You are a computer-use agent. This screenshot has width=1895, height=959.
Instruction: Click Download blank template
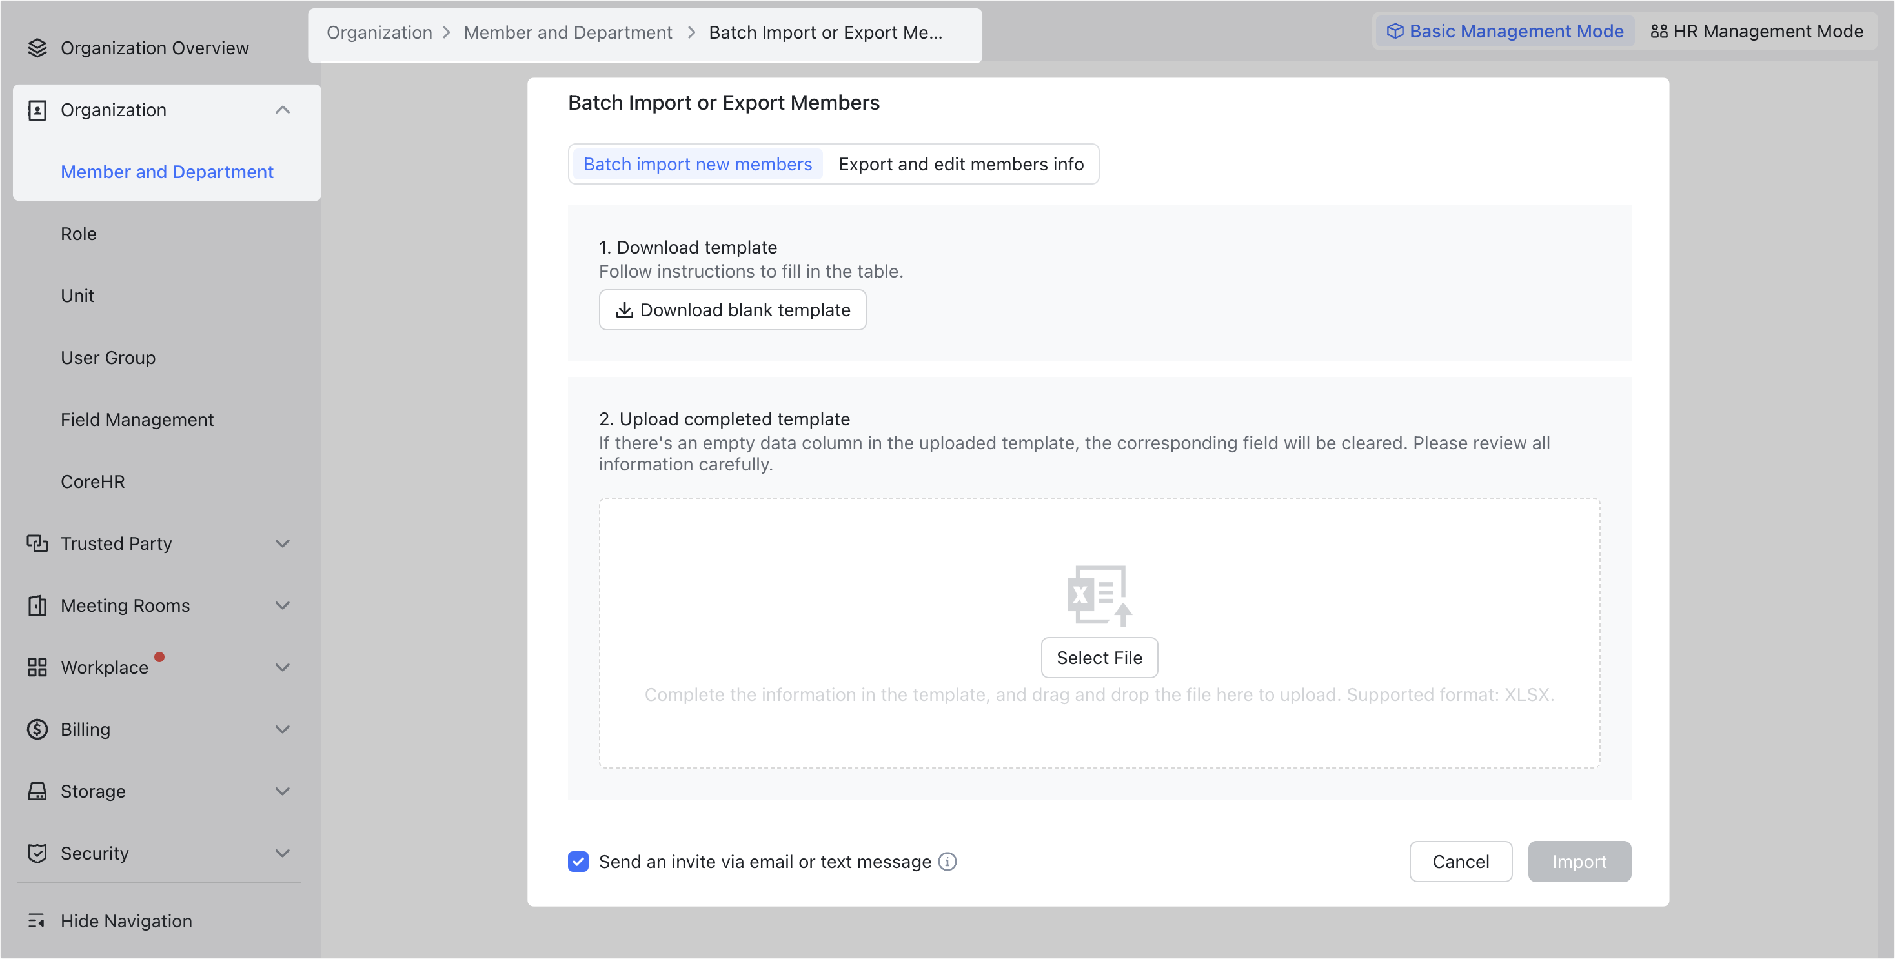[732, 310]
